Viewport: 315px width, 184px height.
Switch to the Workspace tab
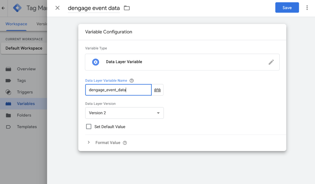(x=16, y=24)
